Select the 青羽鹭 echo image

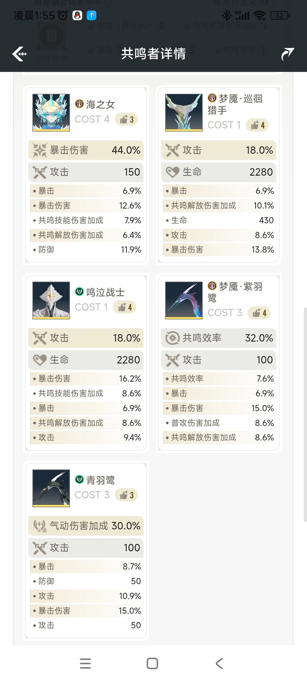tap(51, 488)
